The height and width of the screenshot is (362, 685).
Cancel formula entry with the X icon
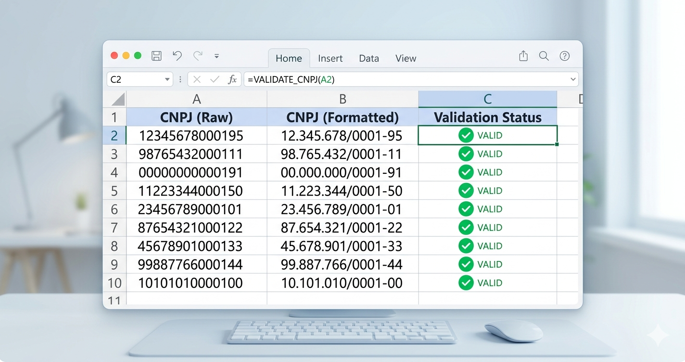197,79
